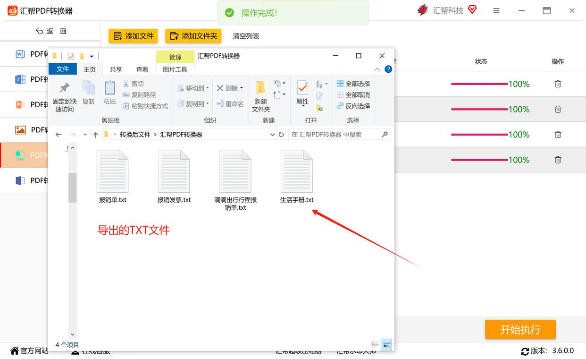Click 开始执行 button

[x=520, y=330]
